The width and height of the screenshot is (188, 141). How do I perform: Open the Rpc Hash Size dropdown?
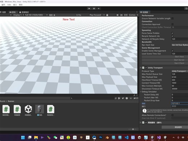pyautogui.click(x=180, y=45)
